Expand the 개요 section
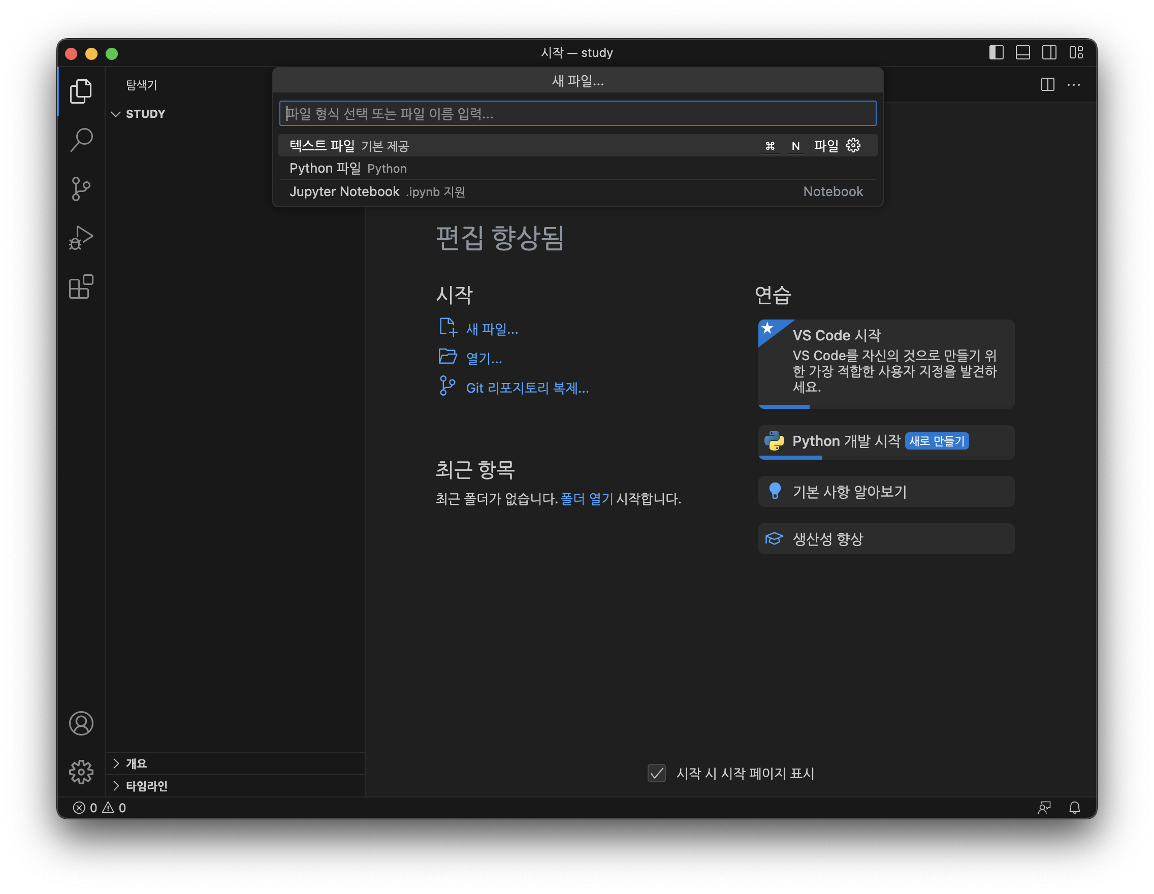The image size is (1154, 894). pos(136,763)
